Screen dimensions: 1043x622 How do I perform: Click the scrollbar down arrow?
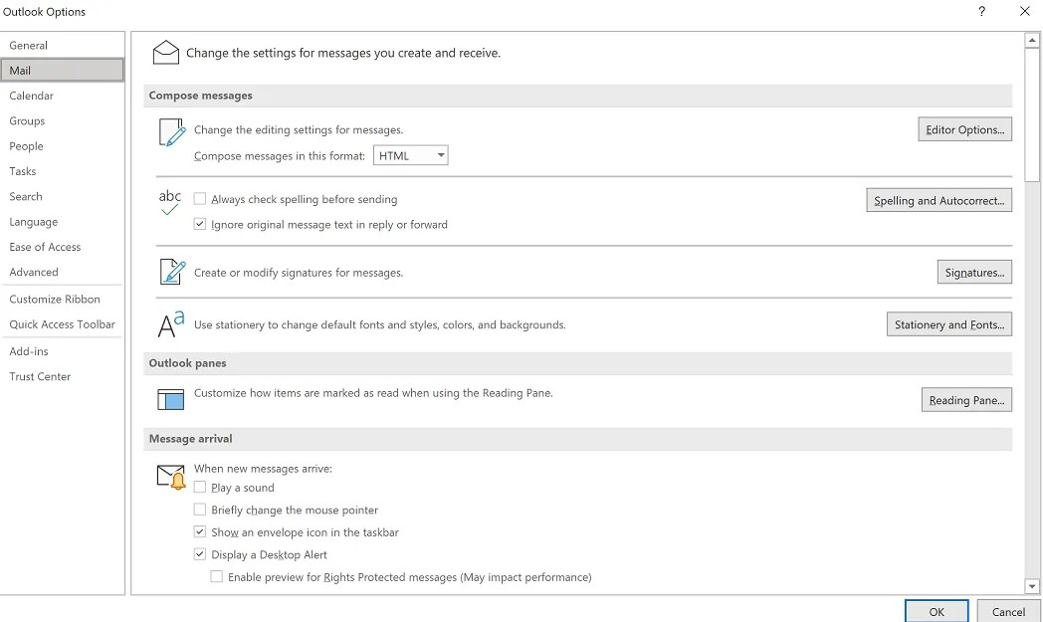[1032, 586]
